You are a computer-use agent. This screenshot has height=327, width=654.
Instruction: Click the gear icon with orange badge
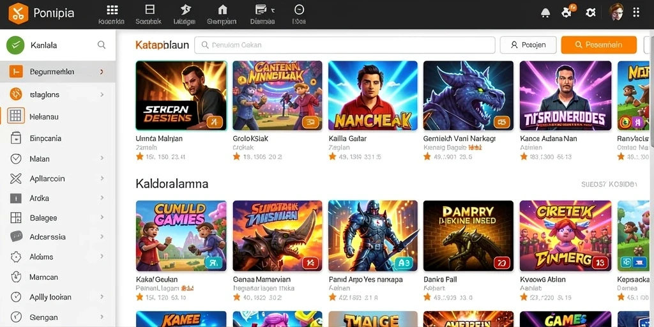pos(567,11)
